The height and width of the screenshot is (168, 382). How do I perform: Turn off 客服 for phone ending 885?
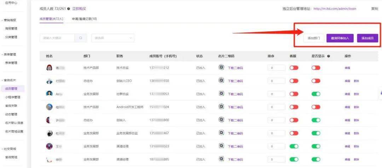tap(294, 160)
